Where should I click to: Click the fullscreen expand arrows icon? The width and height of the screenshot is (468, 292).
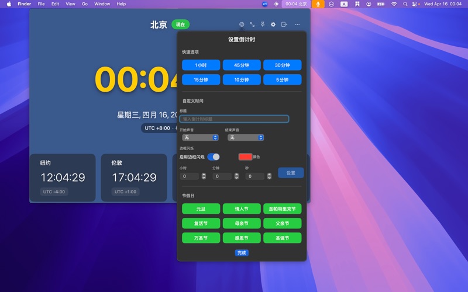(252, 25)
